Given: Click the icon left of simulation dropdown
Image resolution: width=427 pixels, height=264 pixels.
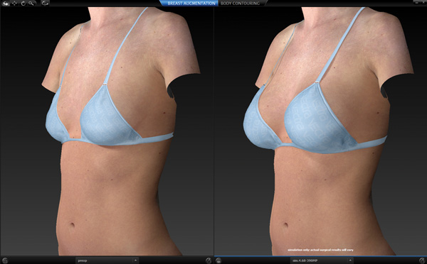Looking at the screenshot, I should 218,260.
